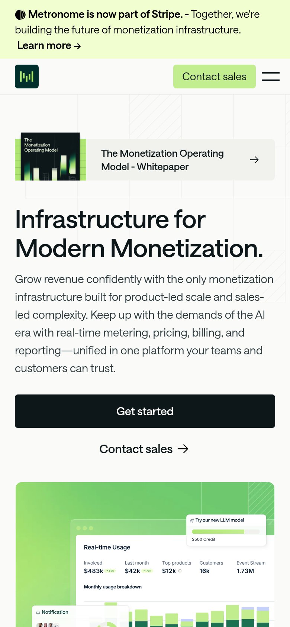
Task: Click the Get started button
Action: [145, 411]
